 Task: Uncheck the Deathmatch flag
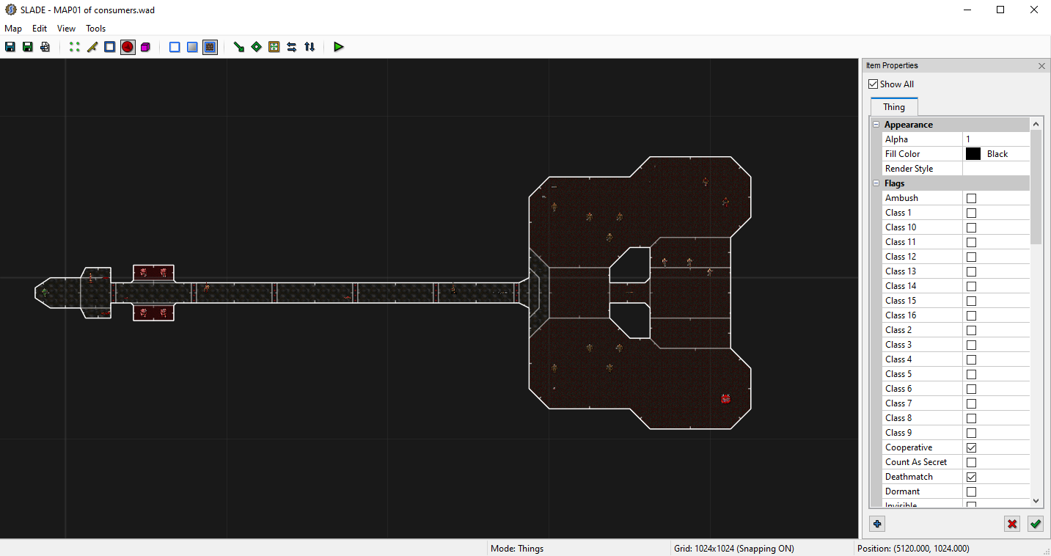[971, 477]
